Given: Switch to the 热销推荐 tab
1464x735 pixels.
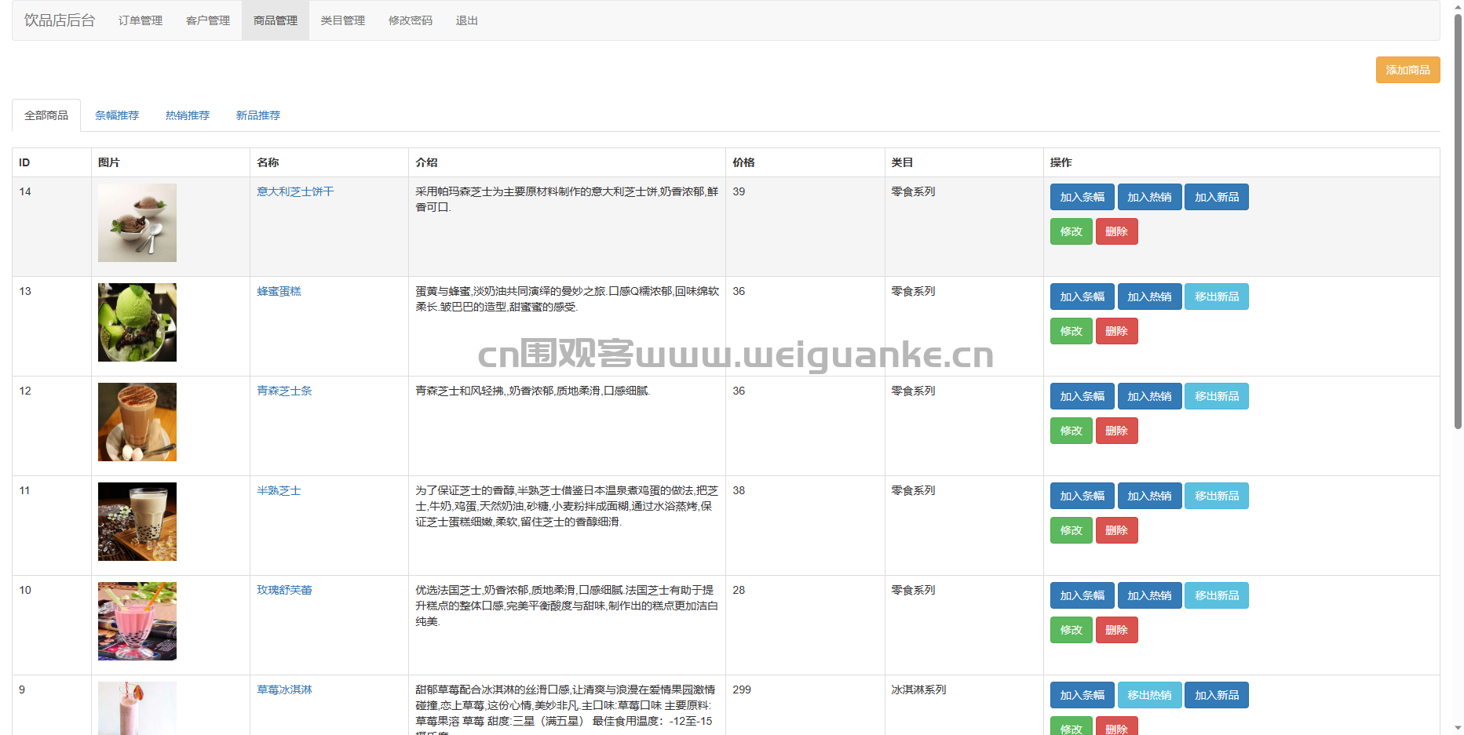Looking at the screenshot, I should pyautogui.click(x=188, y=115).
